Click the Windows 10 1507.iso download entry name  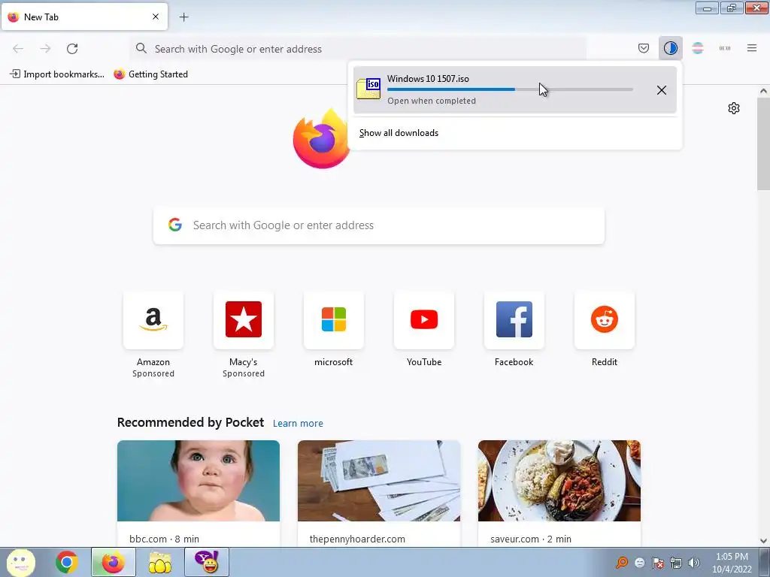point(428,78)
